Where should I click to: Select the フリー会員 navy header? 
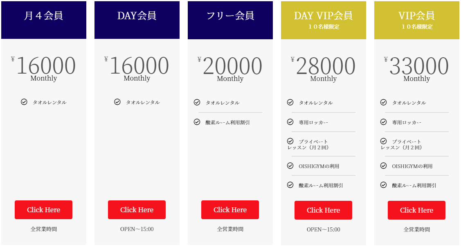230,20
